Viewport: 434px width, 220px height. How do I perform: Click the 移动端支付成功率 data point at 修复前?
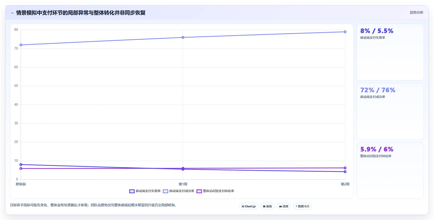21,45
